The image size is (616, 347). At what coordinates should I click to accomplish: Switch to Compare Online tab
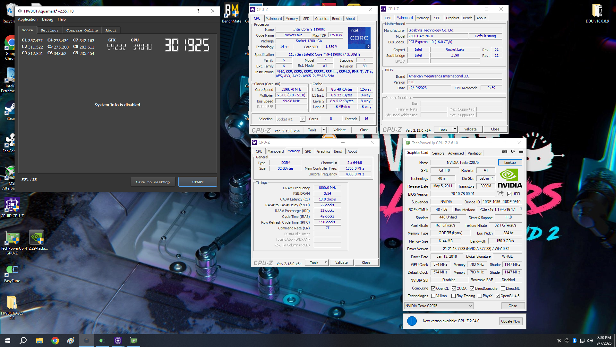click(x=82, y=30)
